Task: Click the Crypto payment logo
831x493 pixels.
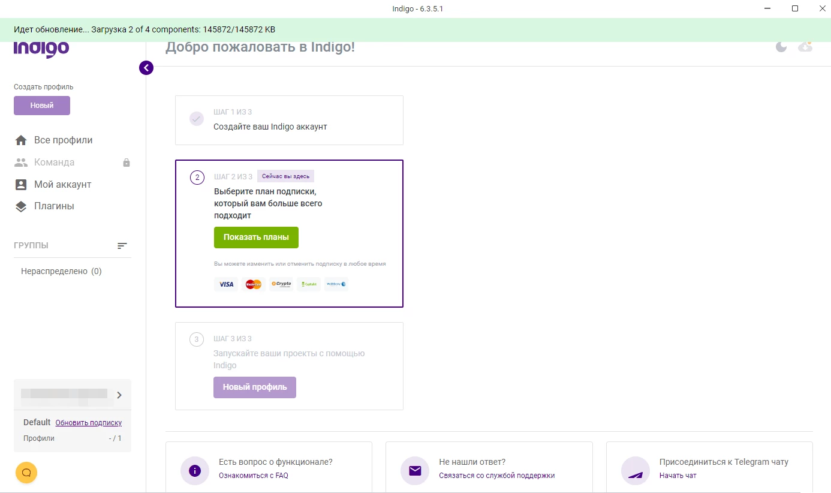Action: [281, 284]
